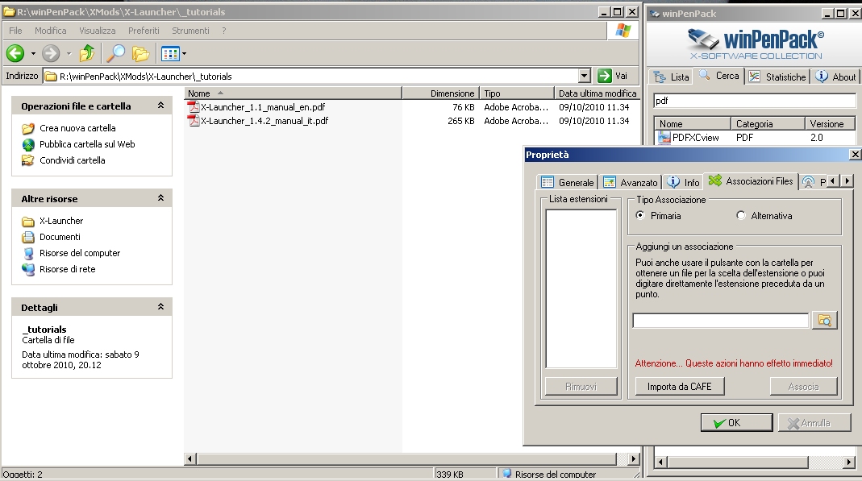Switch to the Lista tab in winPenPack
The width and height of the screenshot is (862, 481).
[x=671, y=77]
